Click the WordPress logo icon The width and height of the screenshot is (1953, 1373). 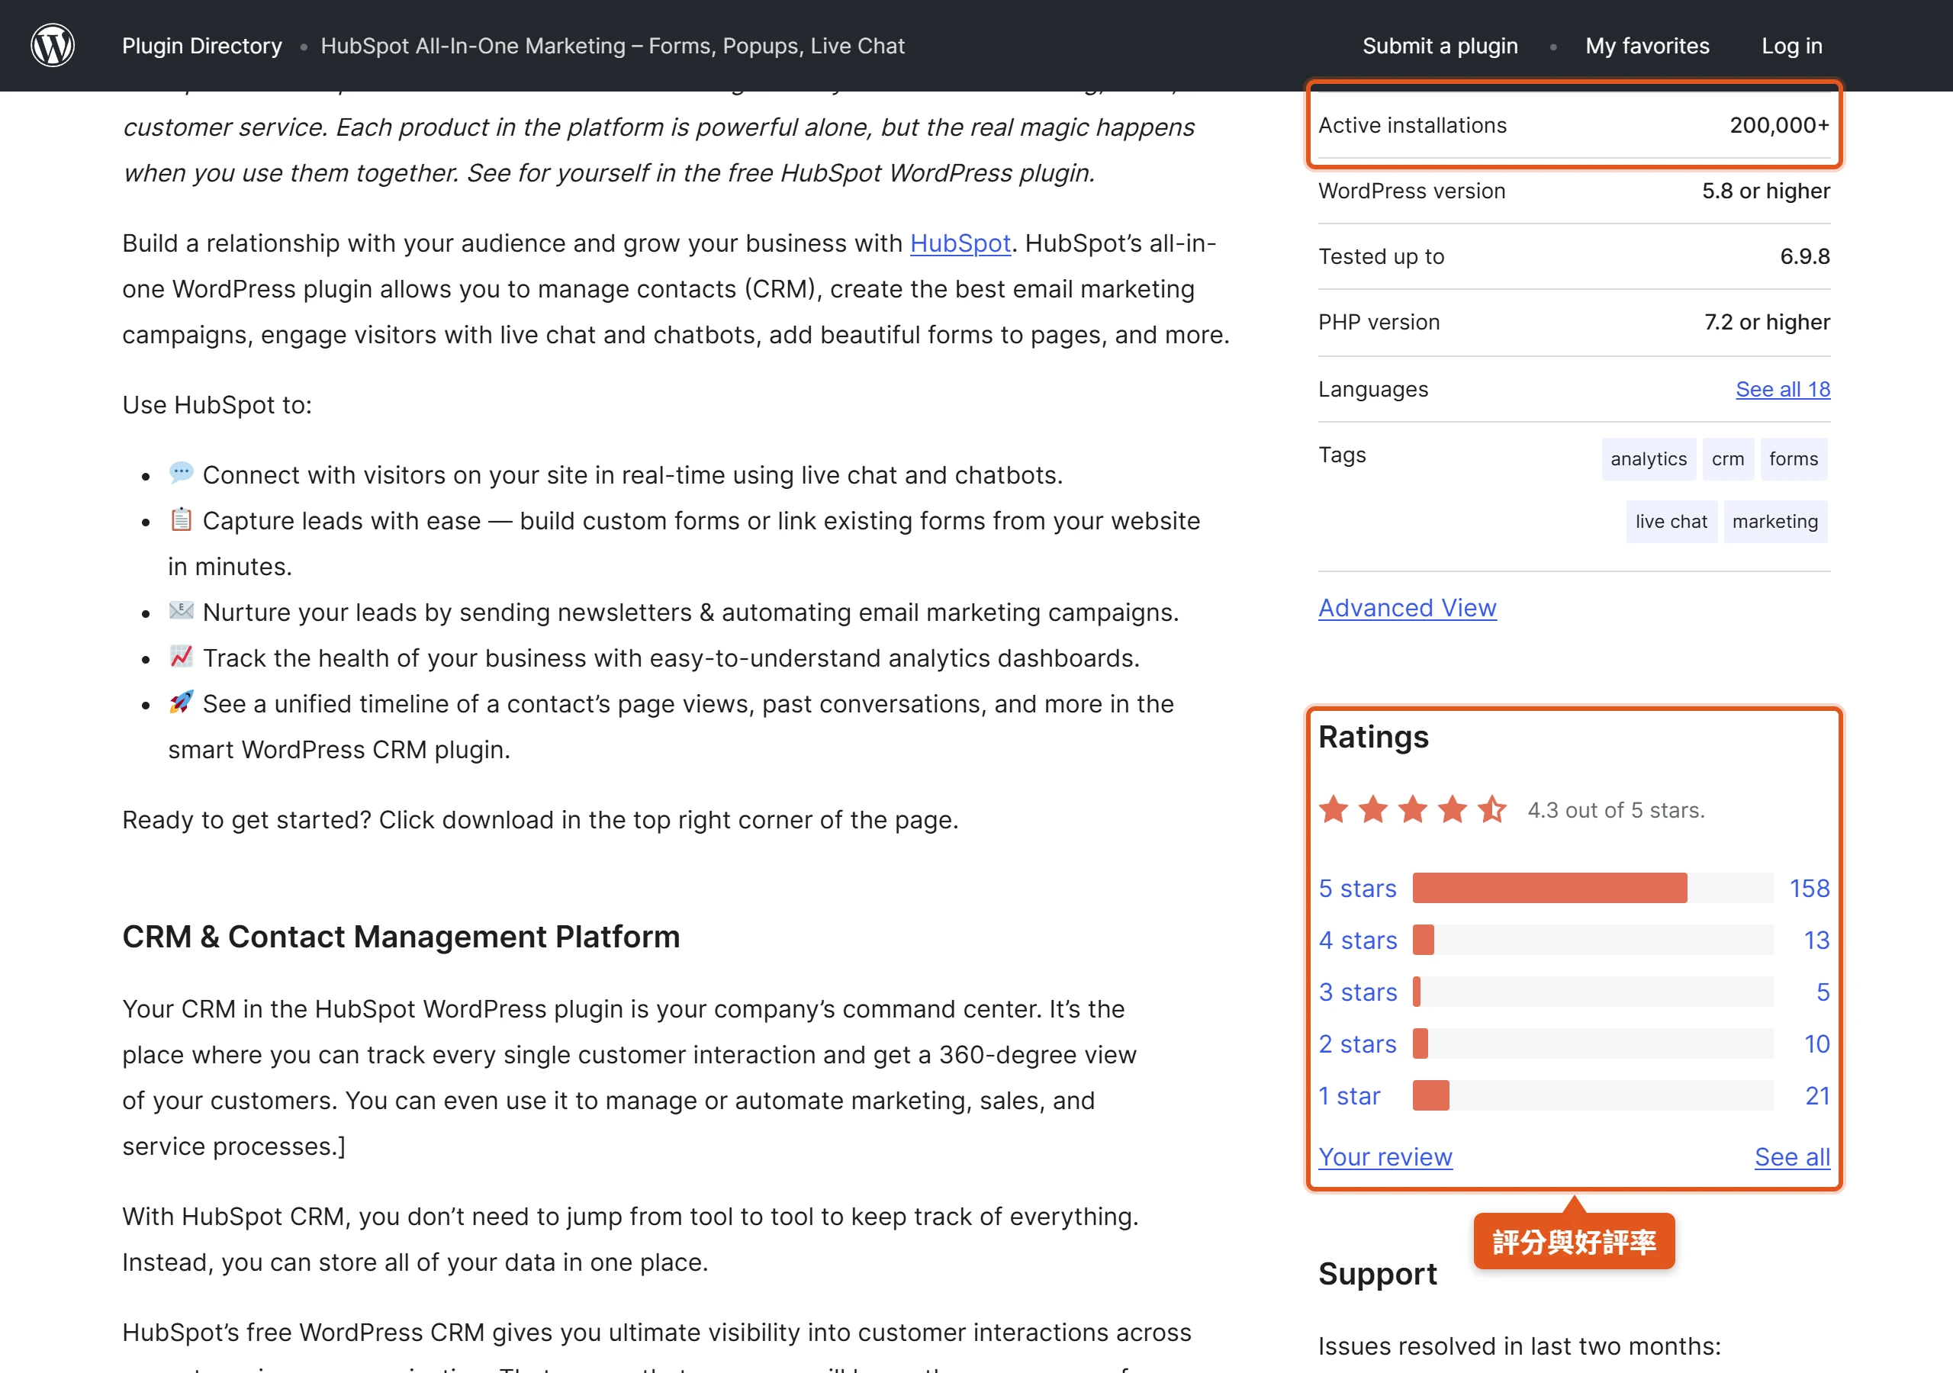(53, 46)
